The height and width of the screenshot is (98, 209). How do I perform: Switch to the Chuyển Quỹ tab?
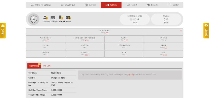[x=68, y=5]
